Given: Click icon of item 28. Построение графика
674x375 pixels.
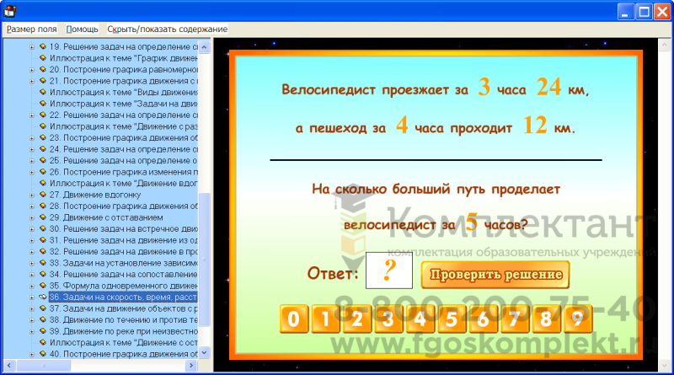Looking at the screenshot, I should [x=43, y=206].
